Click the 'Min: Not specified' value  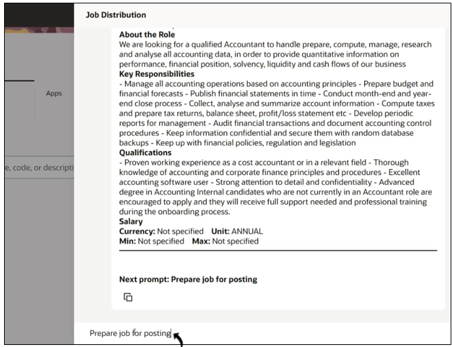(152, 242)
